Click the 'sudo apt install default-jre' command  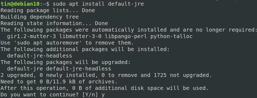coord(98,4)
